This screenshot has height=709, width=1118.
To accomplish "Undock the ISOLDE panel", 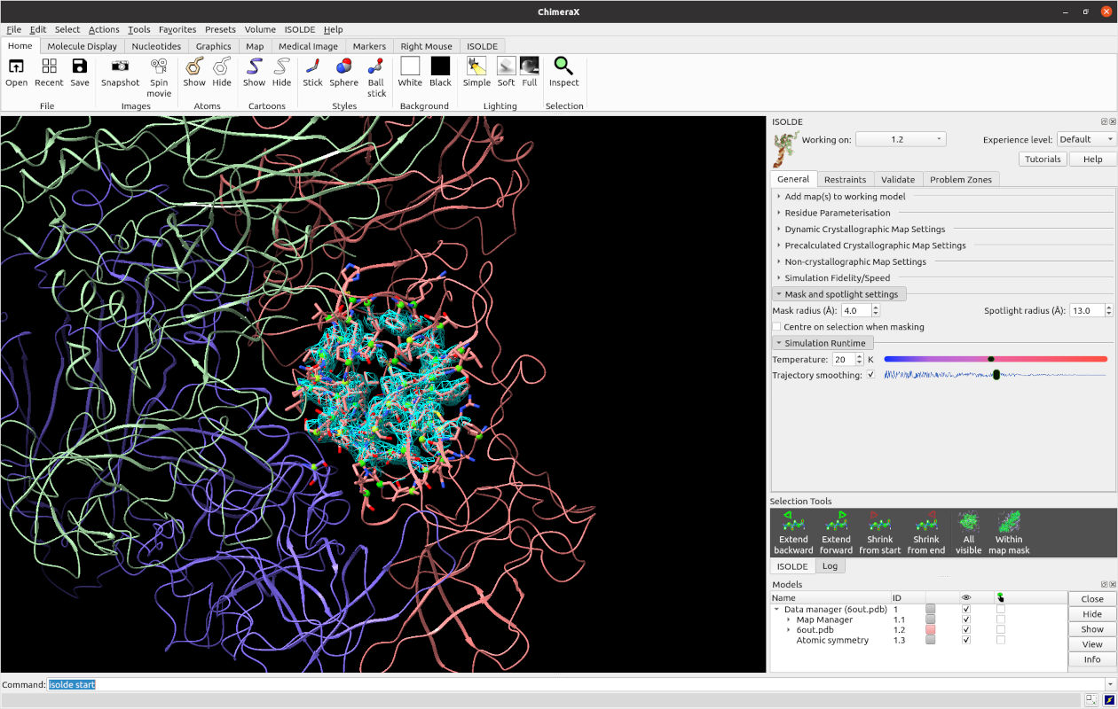I will (1104, 121).
